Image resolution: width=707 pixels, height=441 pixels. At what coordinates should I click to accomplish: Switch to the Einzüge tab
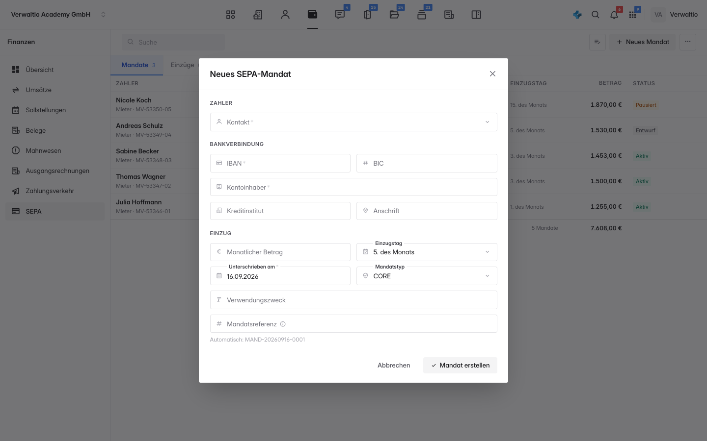tap(183, 65)
